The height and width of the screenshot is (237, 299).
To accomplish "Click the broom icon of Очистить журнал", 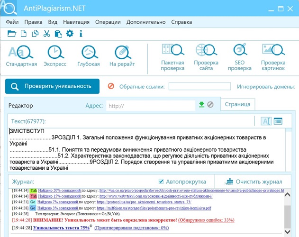I will coord(229,182).
